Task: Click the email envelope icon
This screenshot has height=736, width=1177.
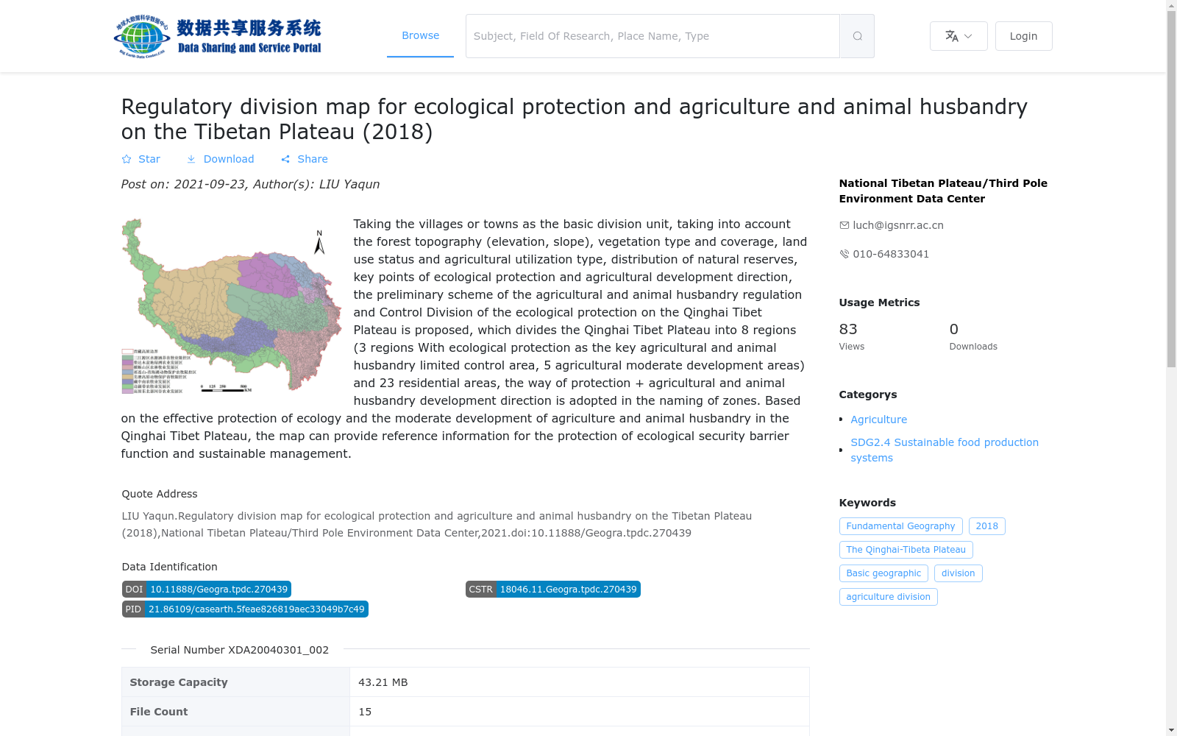Action: [x=844, y=225]
